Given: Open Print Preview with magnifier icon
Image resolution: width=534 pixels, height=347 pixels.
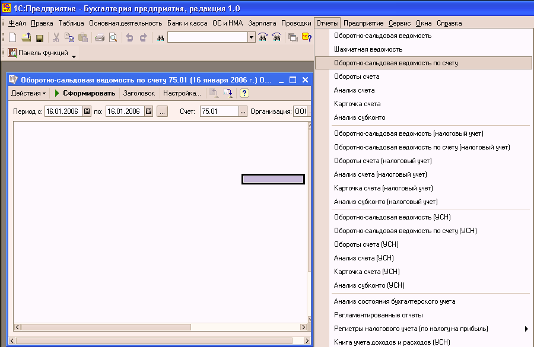Looking at the screenshot, I should click(113, 37).
